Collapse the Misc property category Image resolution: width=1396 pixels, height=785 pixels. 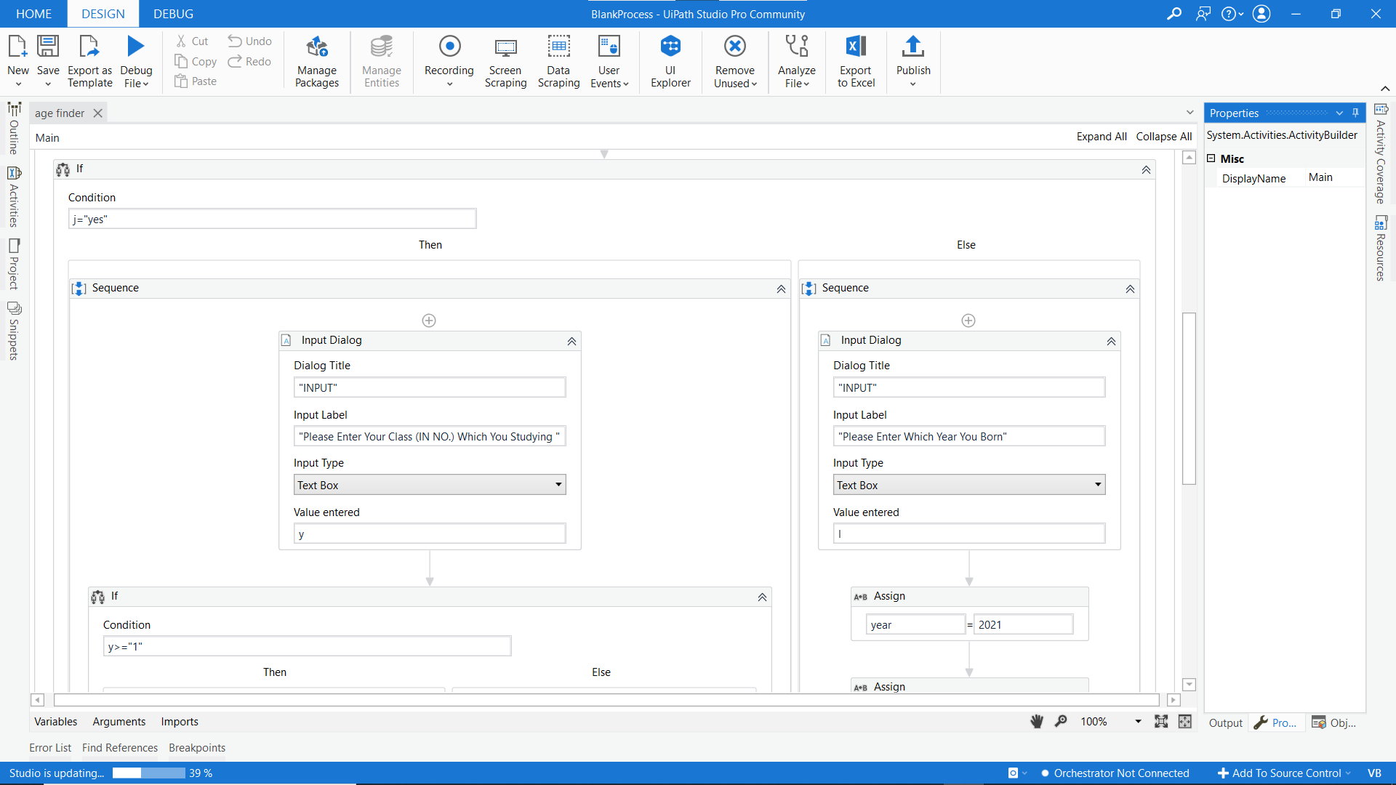1211,158
